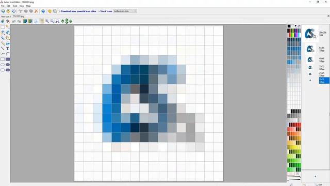Select the Arc drawing tool
The width and height of the screenshot is (330, 186).
pyautogui.click(x=8, y=54)
